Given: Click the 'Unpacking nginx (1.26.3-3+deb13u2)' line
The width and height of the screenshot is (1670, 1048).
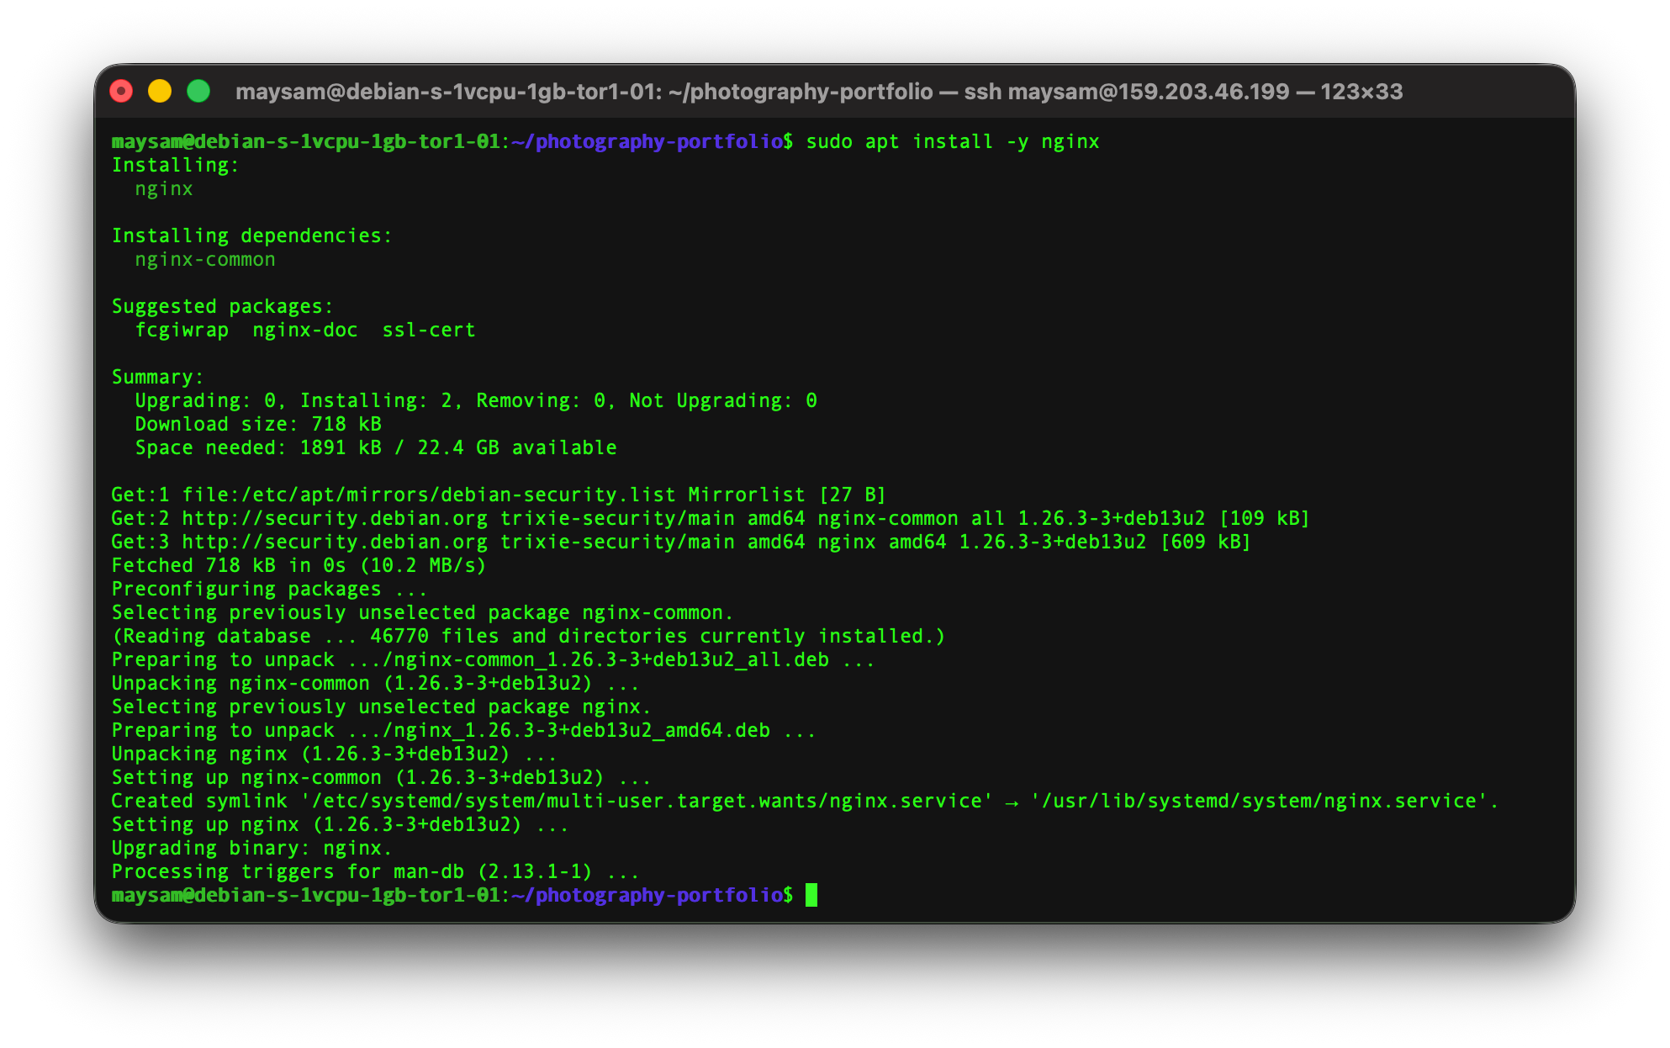Looking at the screenshot, I should [x=335, y=754].
